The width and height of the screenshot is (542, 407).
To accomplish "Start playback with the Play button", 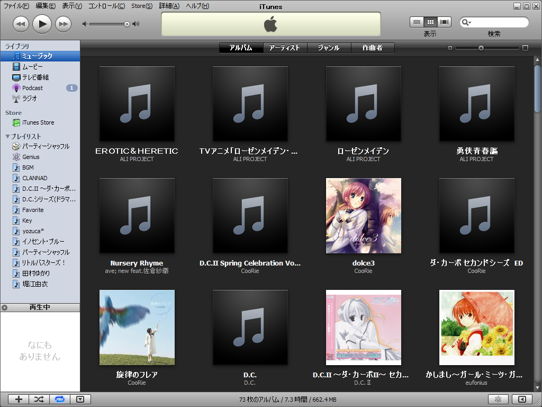I will tap(42, 24).
